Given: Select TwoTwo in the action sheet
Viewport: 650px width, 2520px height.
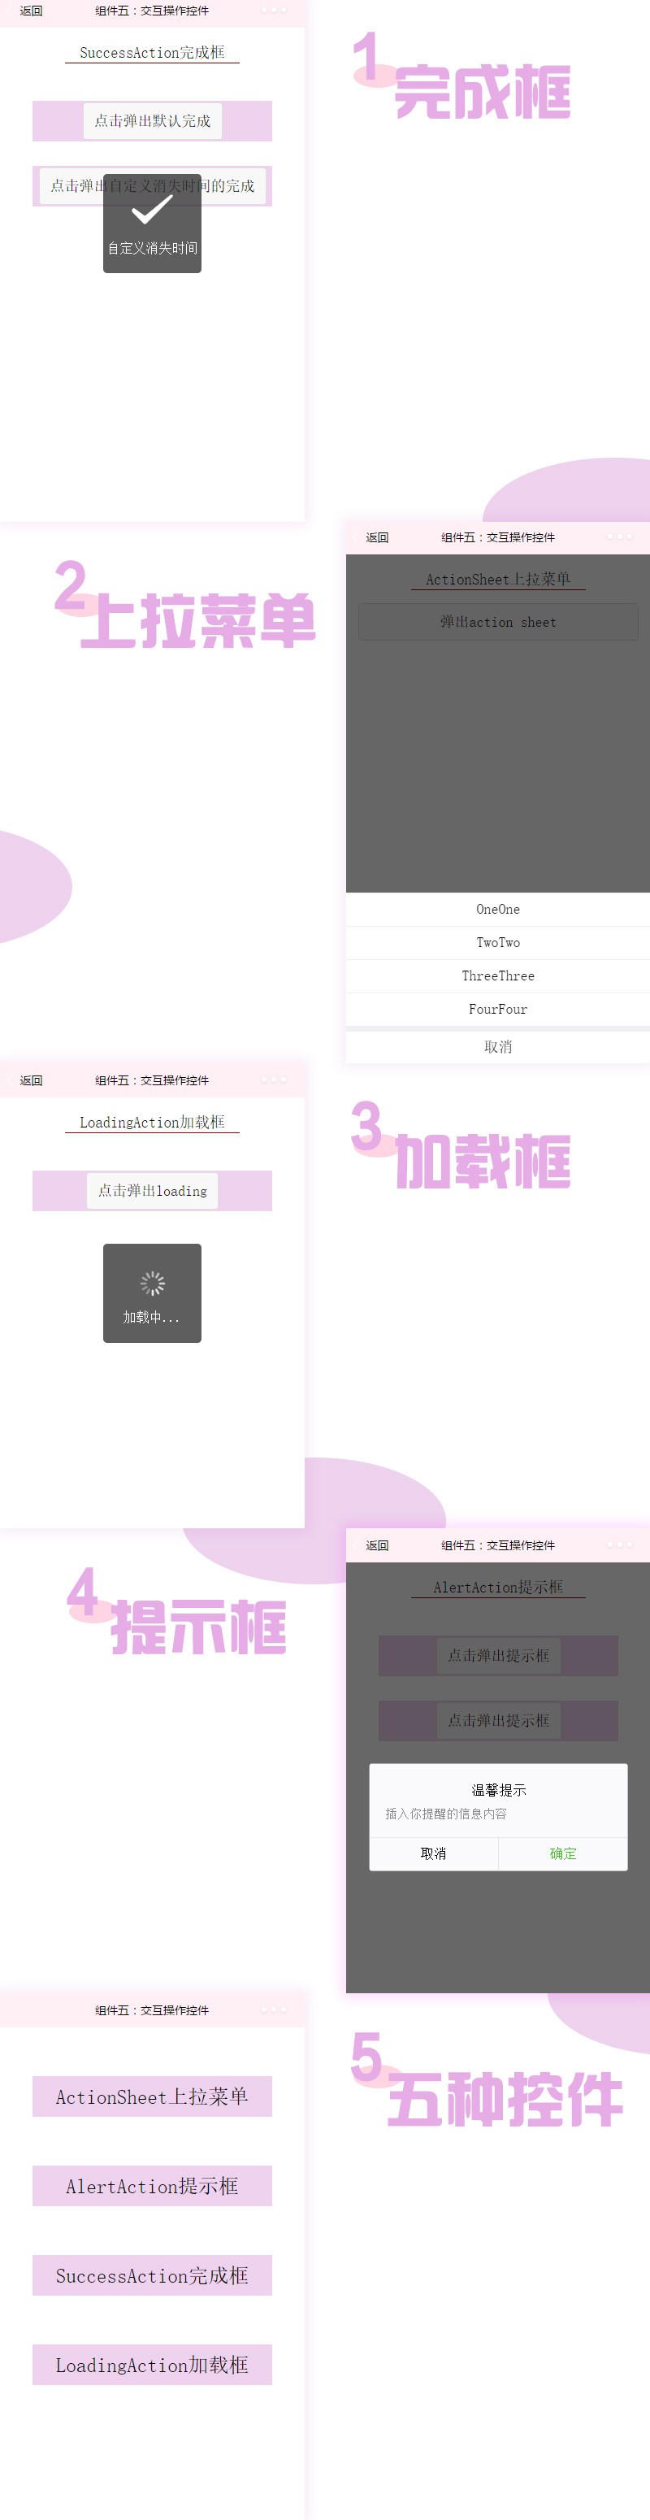Looking at the screenshot, I should click(x=497, y=942).
